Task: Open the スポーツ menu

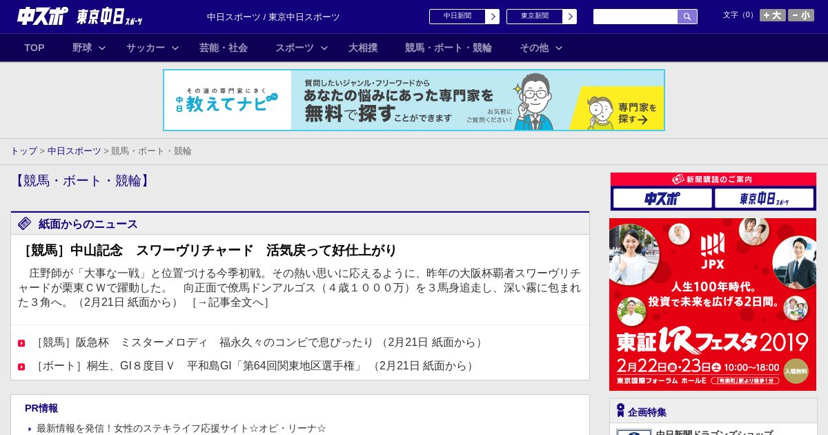Action: coord(295,48)
